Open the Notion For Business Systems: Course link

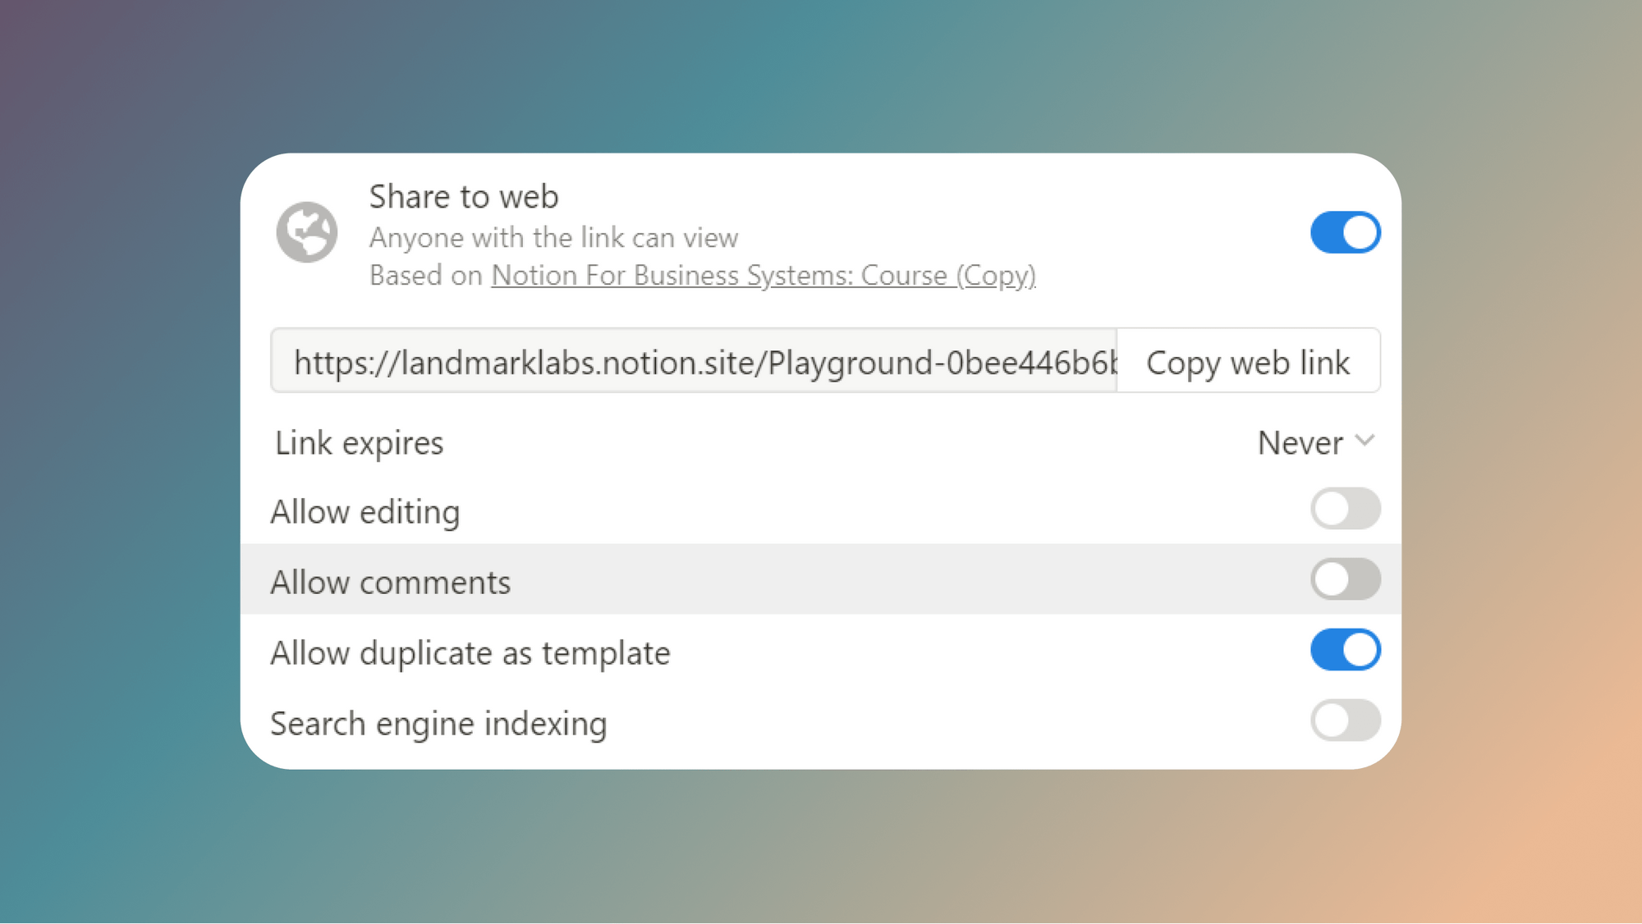(764, 276)
